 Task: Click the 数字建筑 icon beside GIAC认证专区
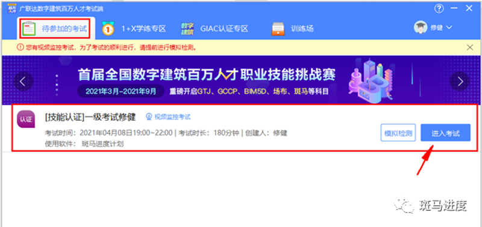click(x=187, y=29)
